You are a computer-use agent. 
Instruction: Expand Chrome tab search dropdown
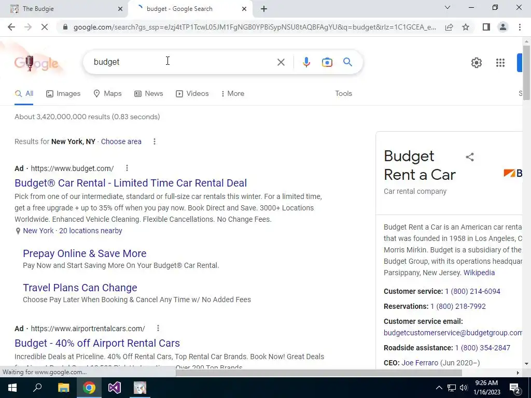[x=448, y=7]
